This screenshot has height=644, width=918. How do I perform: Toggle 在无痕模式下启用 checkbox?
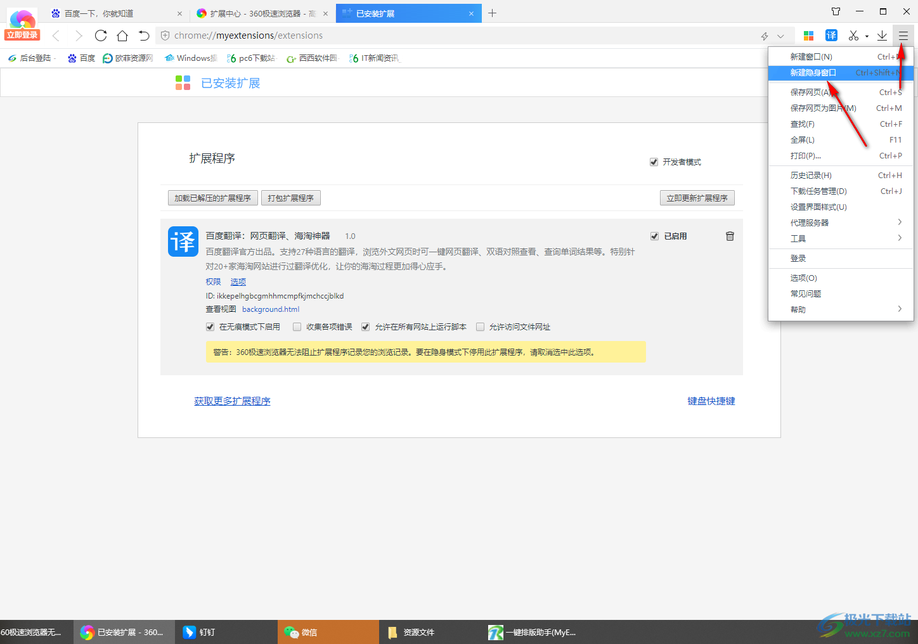pos(210,327)
